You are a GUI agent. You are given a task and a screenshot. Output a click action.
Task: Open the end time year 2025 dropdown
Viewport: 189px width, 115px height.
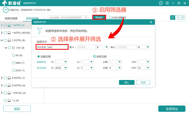tap(61, 68)
